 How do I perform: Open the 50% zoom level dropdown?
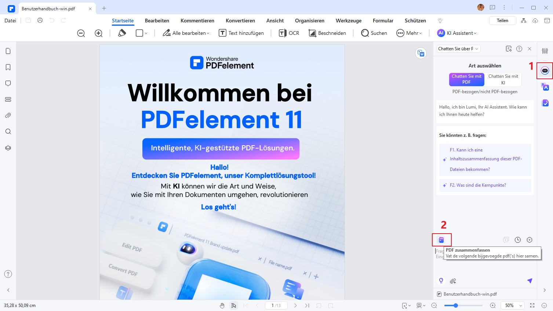click(x=513, y=305)
